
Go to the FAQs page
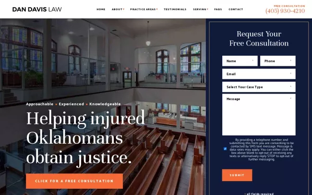click(218, 9)
